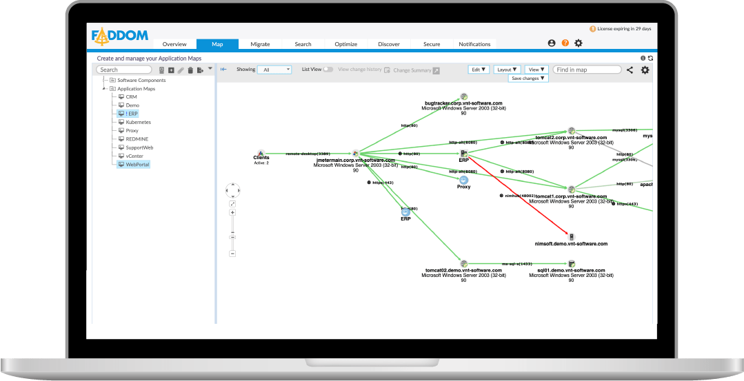Click the Faddom logo

(119, 37)
